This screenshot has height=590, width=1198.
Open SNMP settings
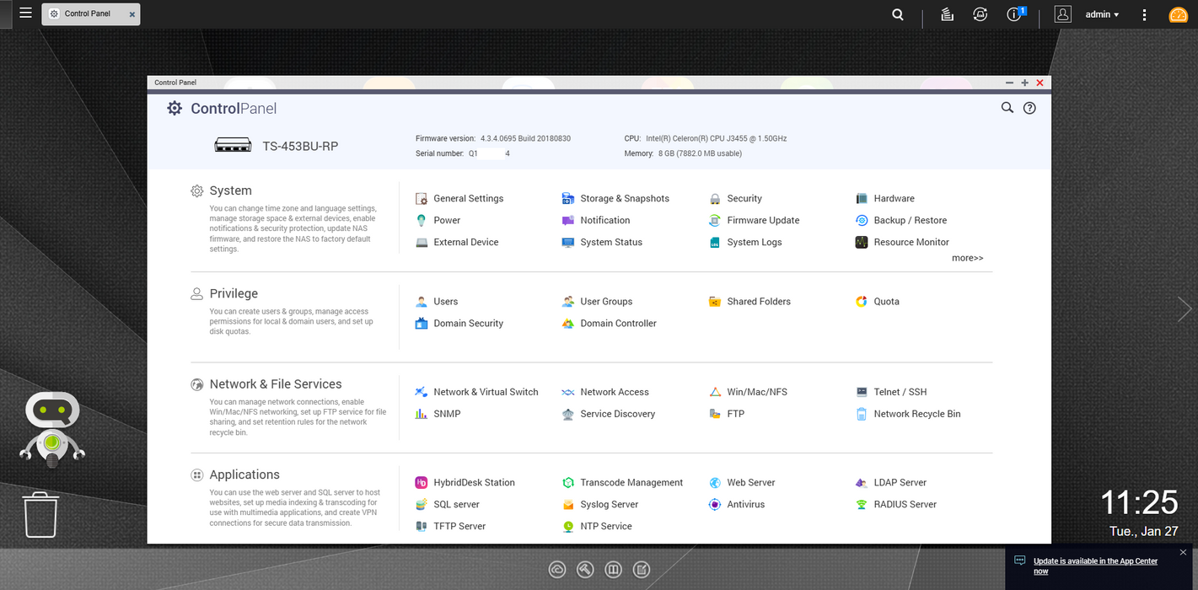(438, 415)
